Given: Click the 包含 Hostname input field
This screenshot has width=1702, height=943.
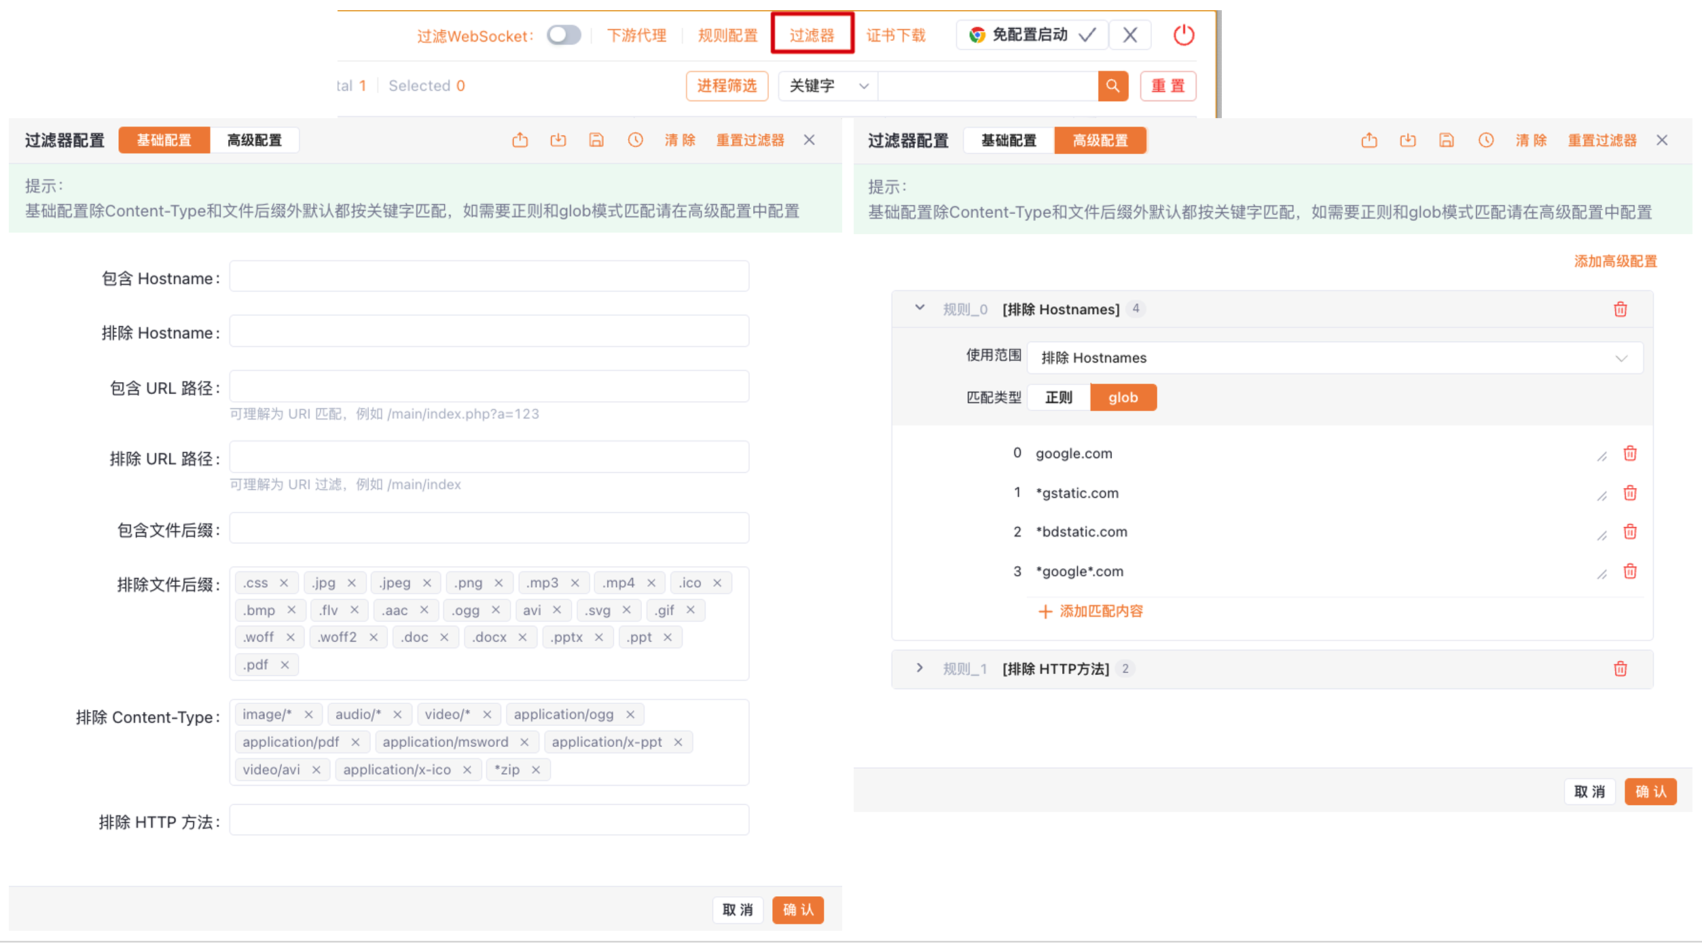Looking at the screenshot, I should point(489,277).
